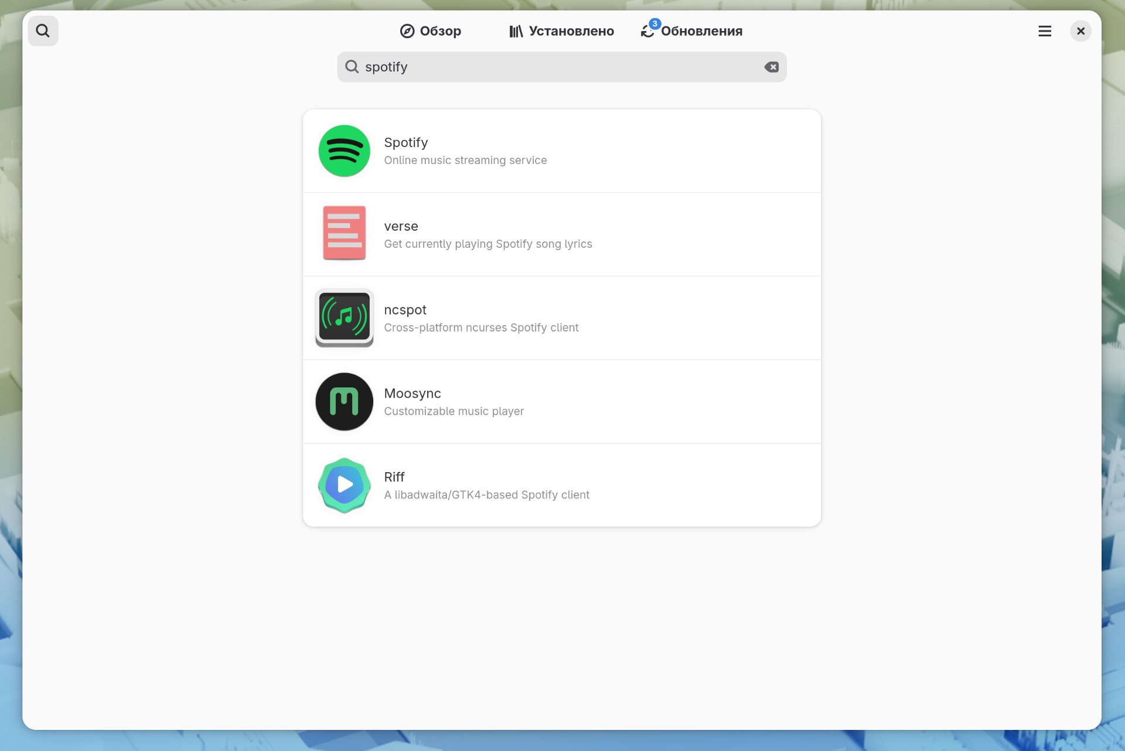
Task: Click 'Customizable music player' description
Action: [454, 411]
